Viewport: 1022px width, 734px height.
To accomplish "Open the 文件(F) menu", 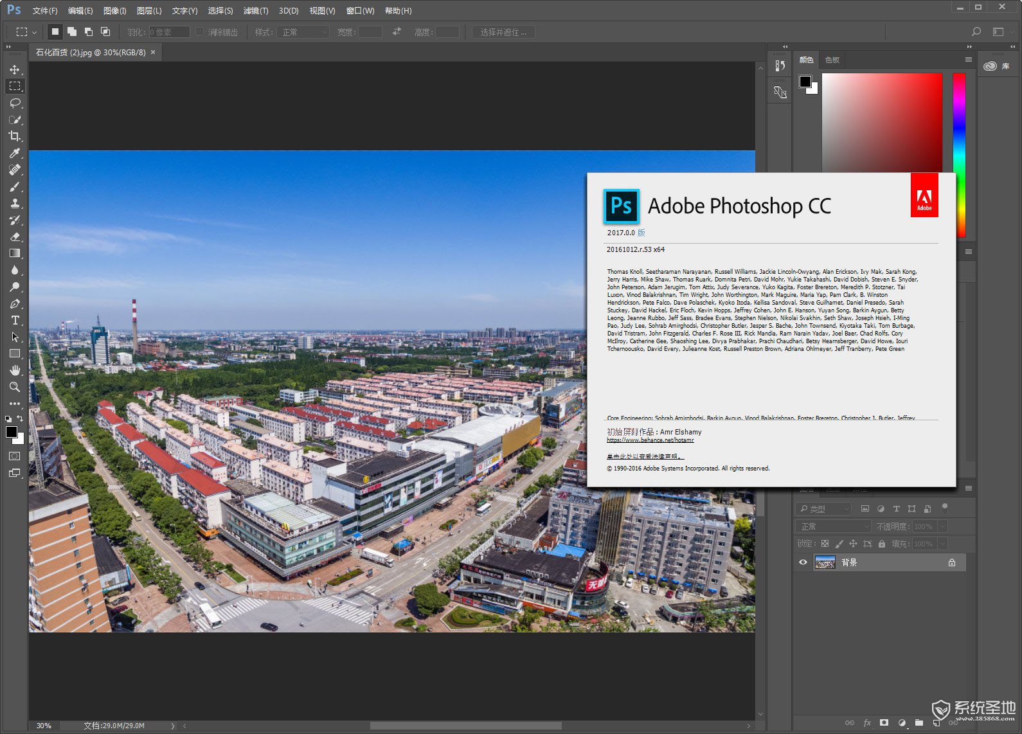I will [x=45, y=11].
